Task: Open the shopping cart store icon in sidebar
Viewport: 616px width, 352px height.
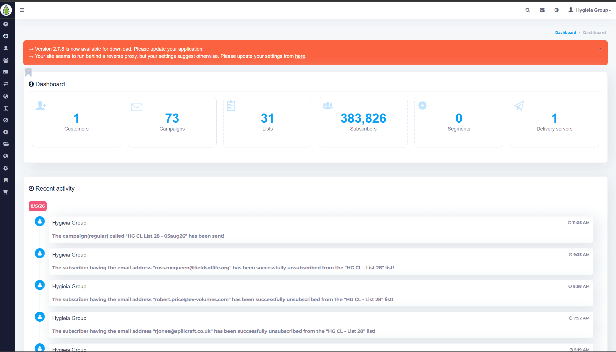Action: [x=6, y=192]
